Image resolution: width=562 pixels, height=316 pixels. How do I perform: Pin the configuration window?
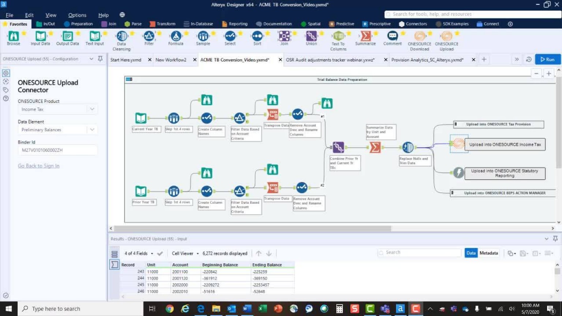click(100, 59)
